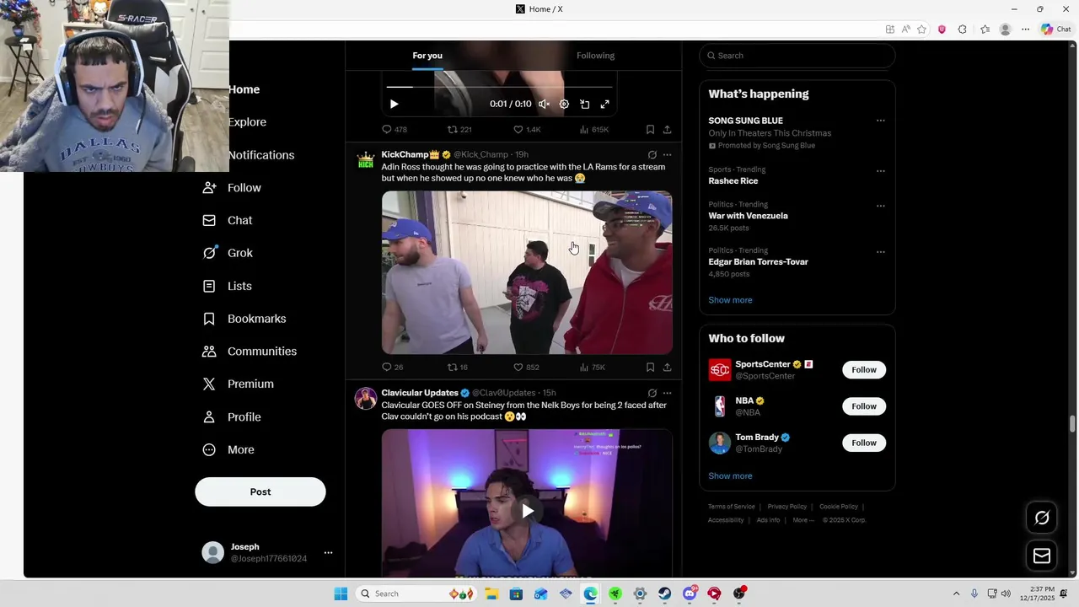This screenshot has height=607, width=1079.
Task: Open Premium in the sidebar
Action: (x=239, y=384)
